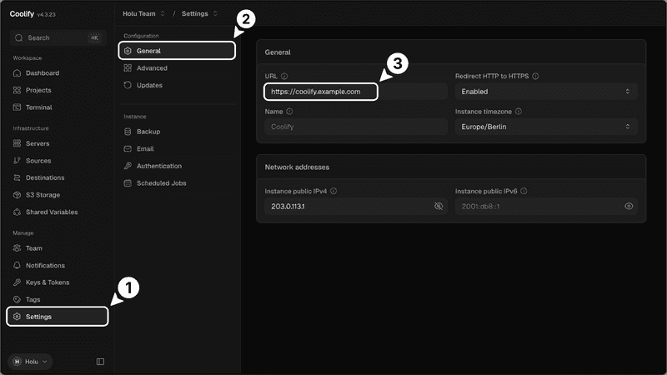Screen dimensions: 667x375
Task: Click the Updates refresh icon
Action: point(128,85)
